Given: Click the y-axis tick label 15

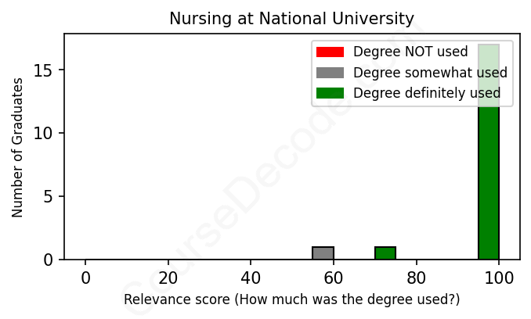Looking at the screenshot, I should point(44,71).
